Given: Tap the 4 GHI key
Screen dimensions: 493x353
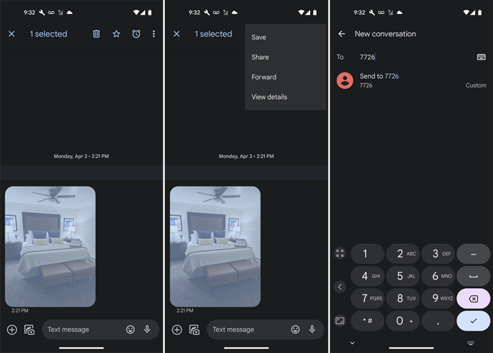Looking at the screenshot, I should pyautogui.click(x=367, y=276).
